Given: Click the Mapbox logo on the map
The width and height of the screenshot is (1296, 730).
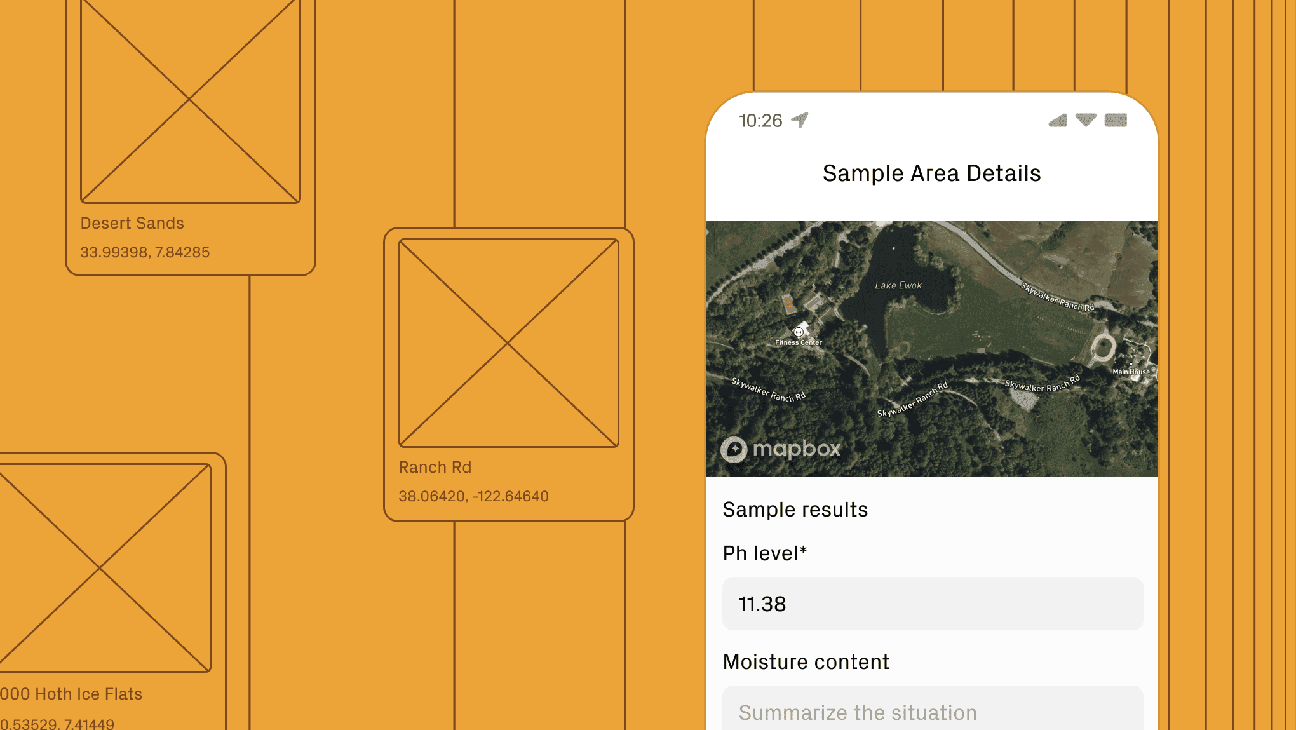Looking at the screenshot, I should point(780,449).
